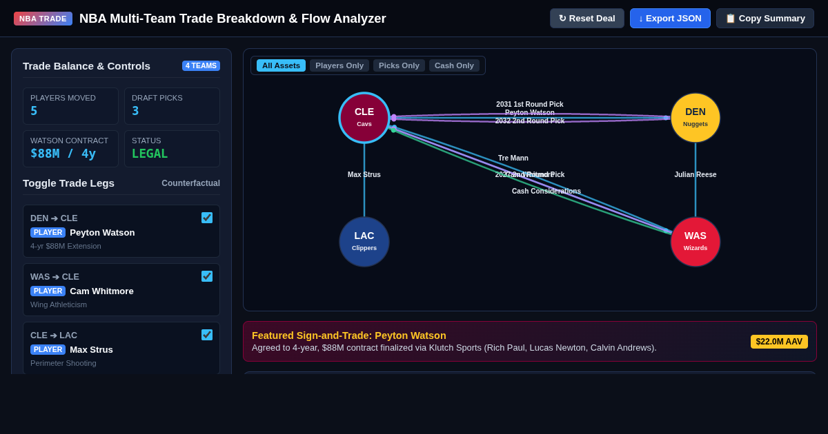Filter graph to Cash Only
Image resolution: width=828 pixels, height=434 pixels.
tap(454, 65)
